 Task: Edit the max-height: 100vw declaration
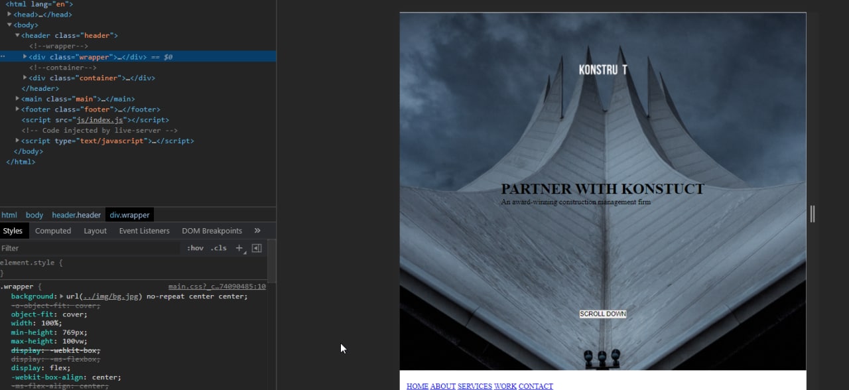pyautogui.click(x=49, y=342)
